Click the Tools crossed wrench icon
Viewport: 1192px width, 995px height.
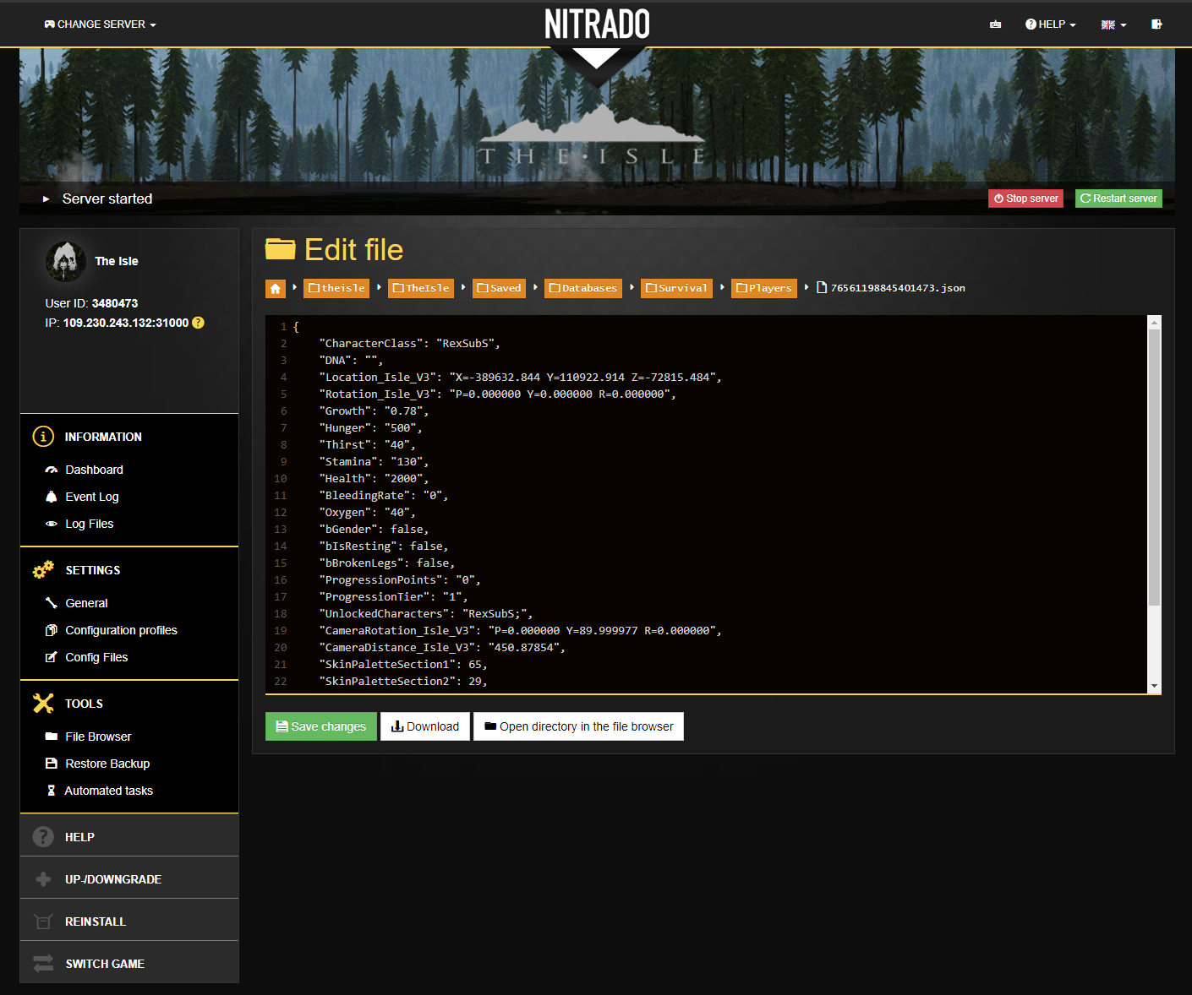[x=43, y=704]
